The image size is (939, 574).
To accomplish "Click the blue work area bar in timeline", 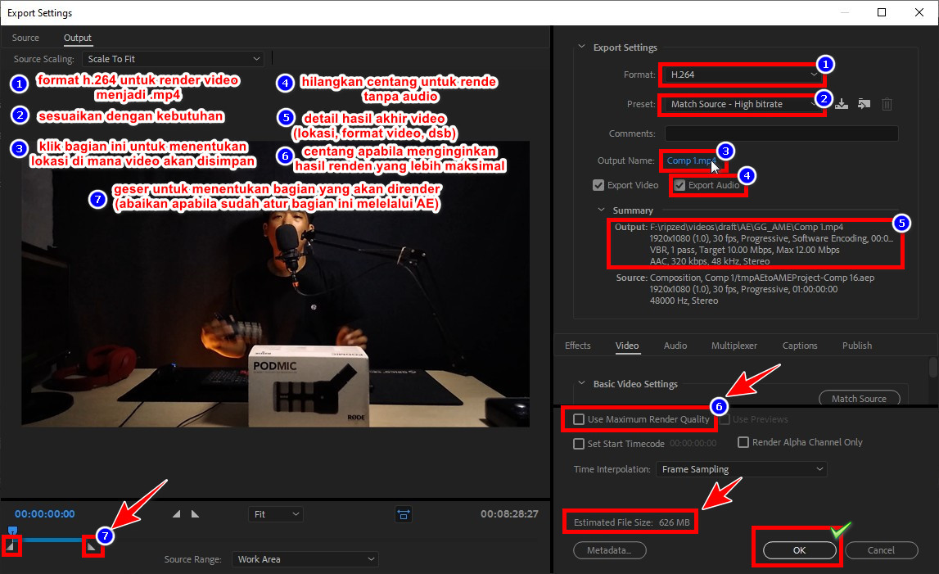I will (49, 540).
